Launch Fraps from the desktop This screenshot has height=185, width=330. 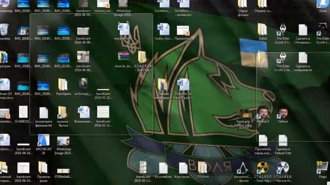tap(322, 170)
